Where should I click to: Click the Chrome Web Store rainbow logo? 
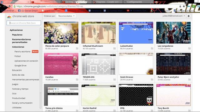pyautogui.click(x=9, y=16)
